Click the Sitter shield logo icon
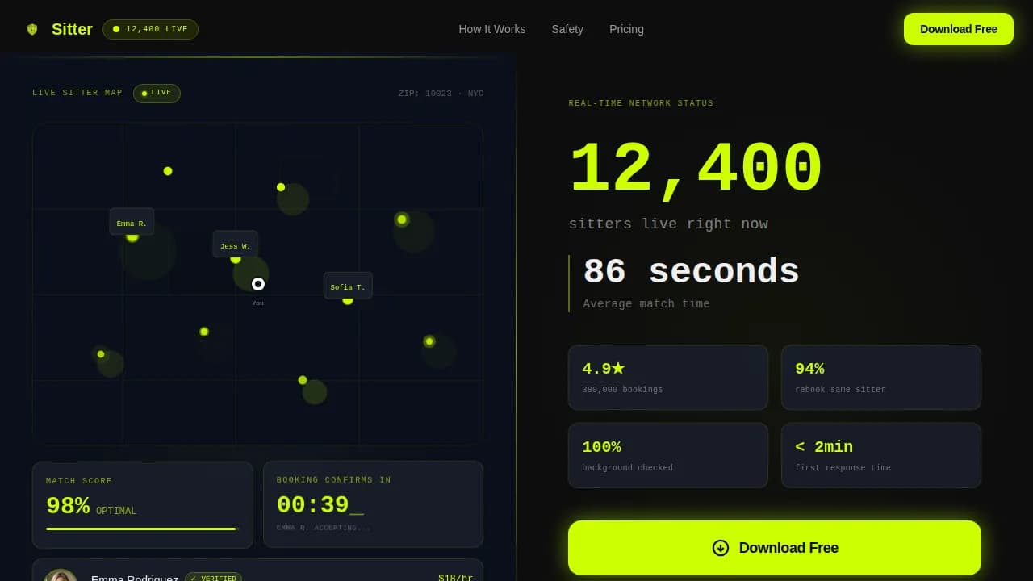This screenshot has height=581, width=1033. (32, 29)
